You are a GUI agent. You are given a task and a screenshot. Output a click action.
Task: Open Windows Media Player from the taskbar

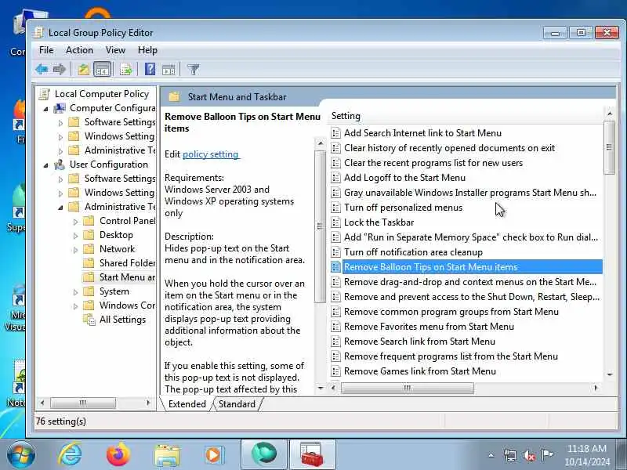point(215,455)
